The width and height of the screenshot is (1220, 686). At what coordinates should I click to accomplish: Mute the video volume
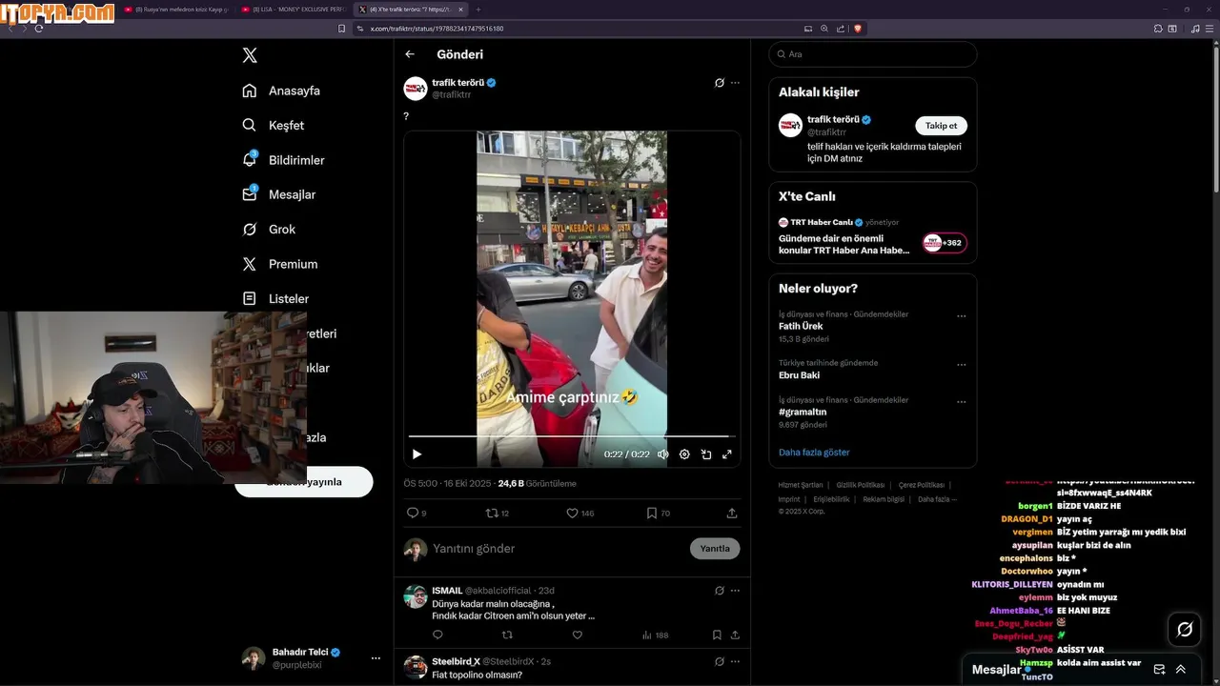[x=663, y=454]
